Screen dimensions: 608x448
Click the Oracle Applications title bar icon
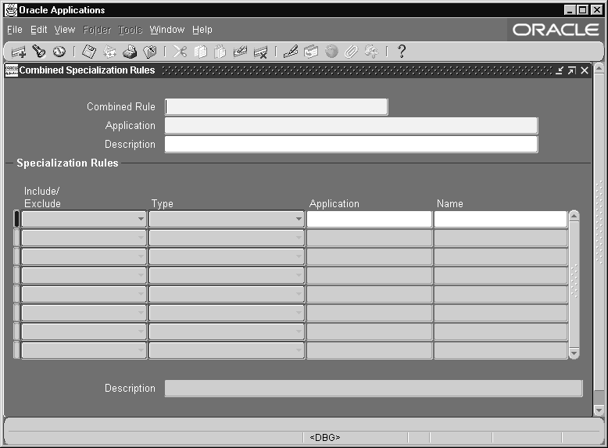point(11,10)
